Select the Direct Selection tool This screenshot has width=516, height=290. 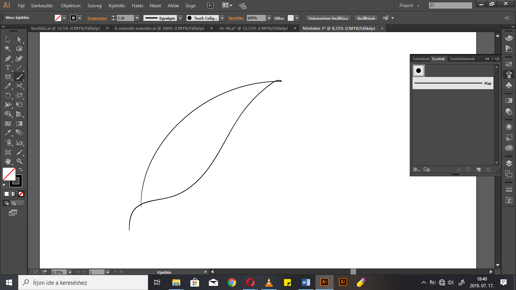click(19, 40)
